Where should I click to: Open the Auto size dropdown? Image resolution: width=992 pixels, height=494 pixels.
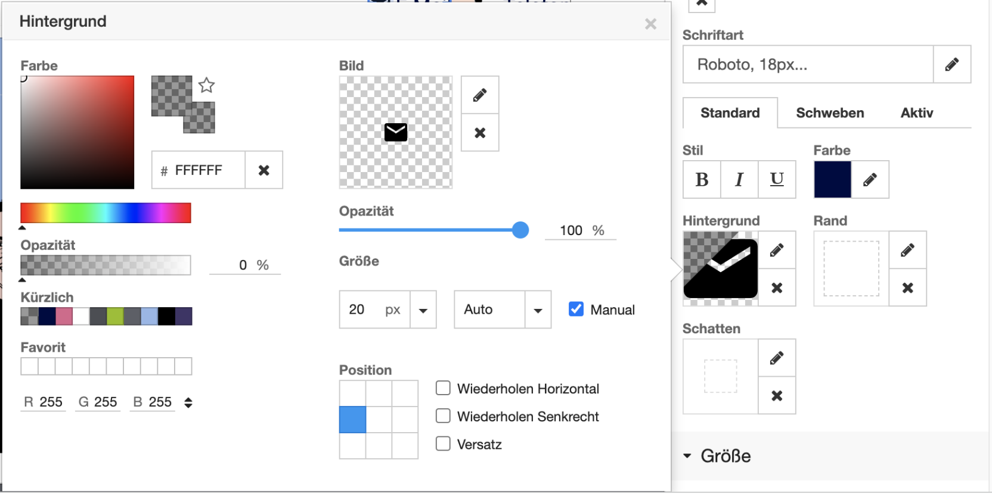[x=538, y=310]
